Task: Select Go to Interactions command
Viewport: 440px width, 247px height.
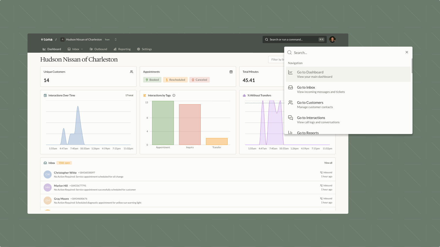Action: 348,120
